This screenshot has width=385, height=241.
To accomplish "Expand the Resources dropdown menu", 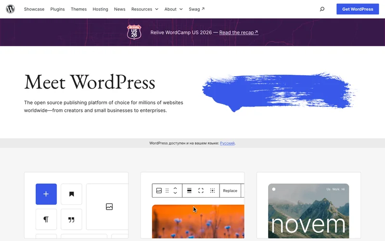I will [x=145, y=9].
